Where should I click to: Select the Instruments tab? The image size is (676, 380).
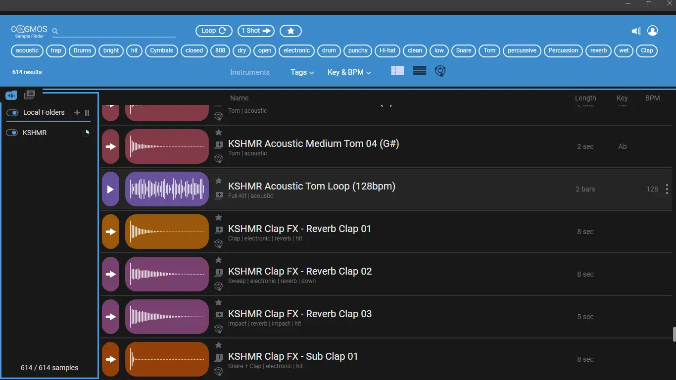[x=250, y=72]
